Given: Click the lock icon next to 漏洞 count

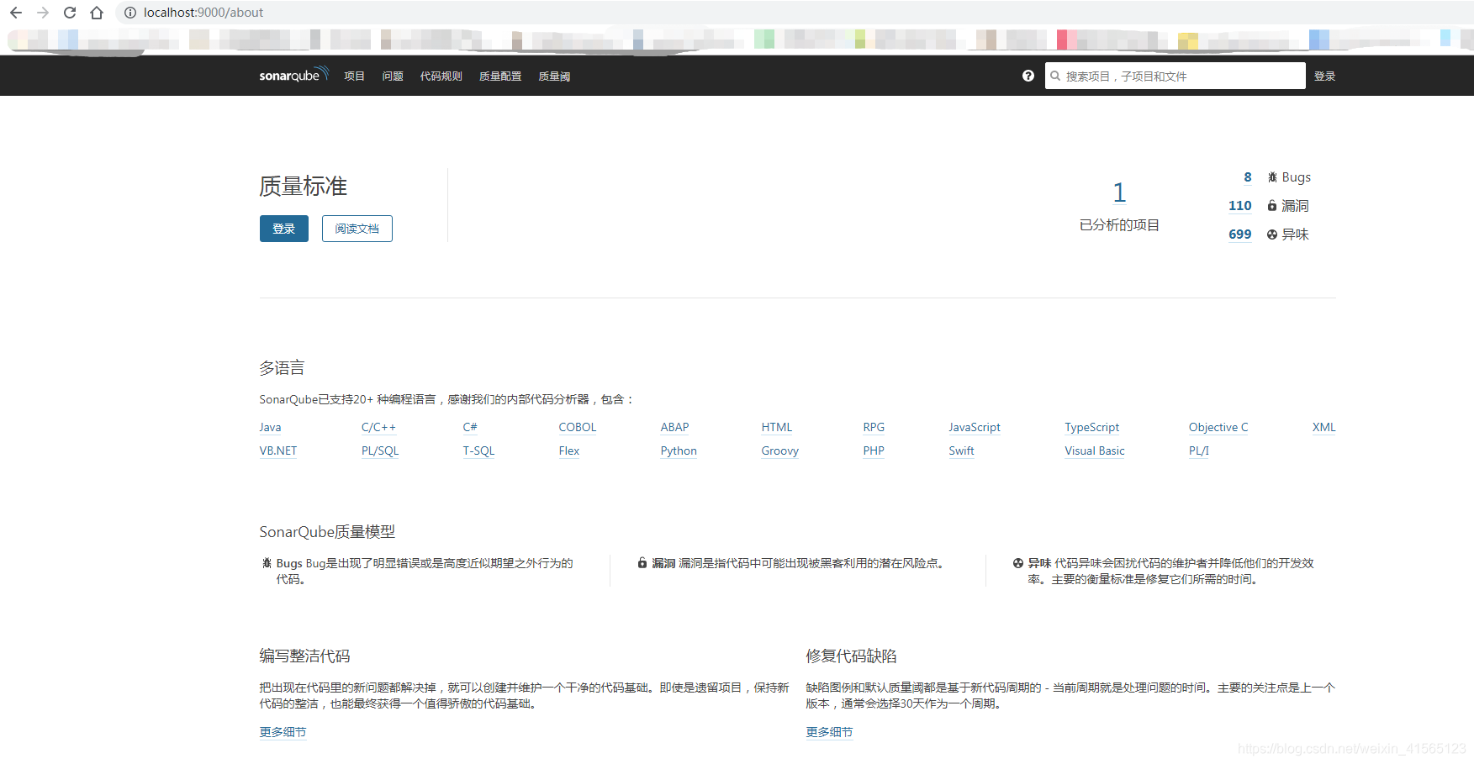Looking at the screenshot, I should (x=1272, y=206).
